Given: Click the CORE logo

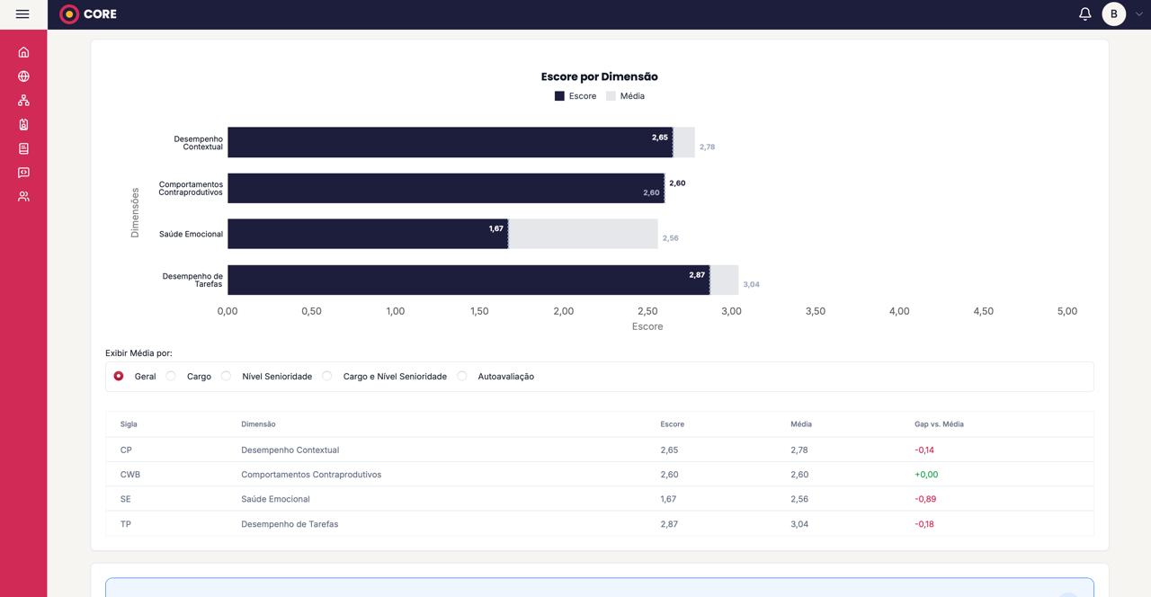Looking at the screenshot, I should point(88,14).
